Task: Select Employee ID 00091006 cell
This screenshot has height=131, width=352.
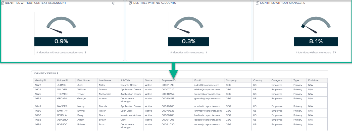Action: click(176, 120)
